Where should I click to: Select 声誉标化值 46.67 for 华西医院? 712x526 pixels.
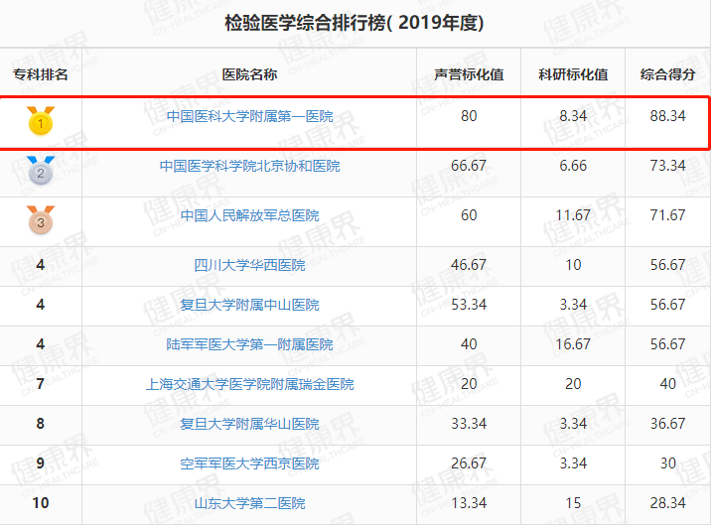[x=469, y=264]
